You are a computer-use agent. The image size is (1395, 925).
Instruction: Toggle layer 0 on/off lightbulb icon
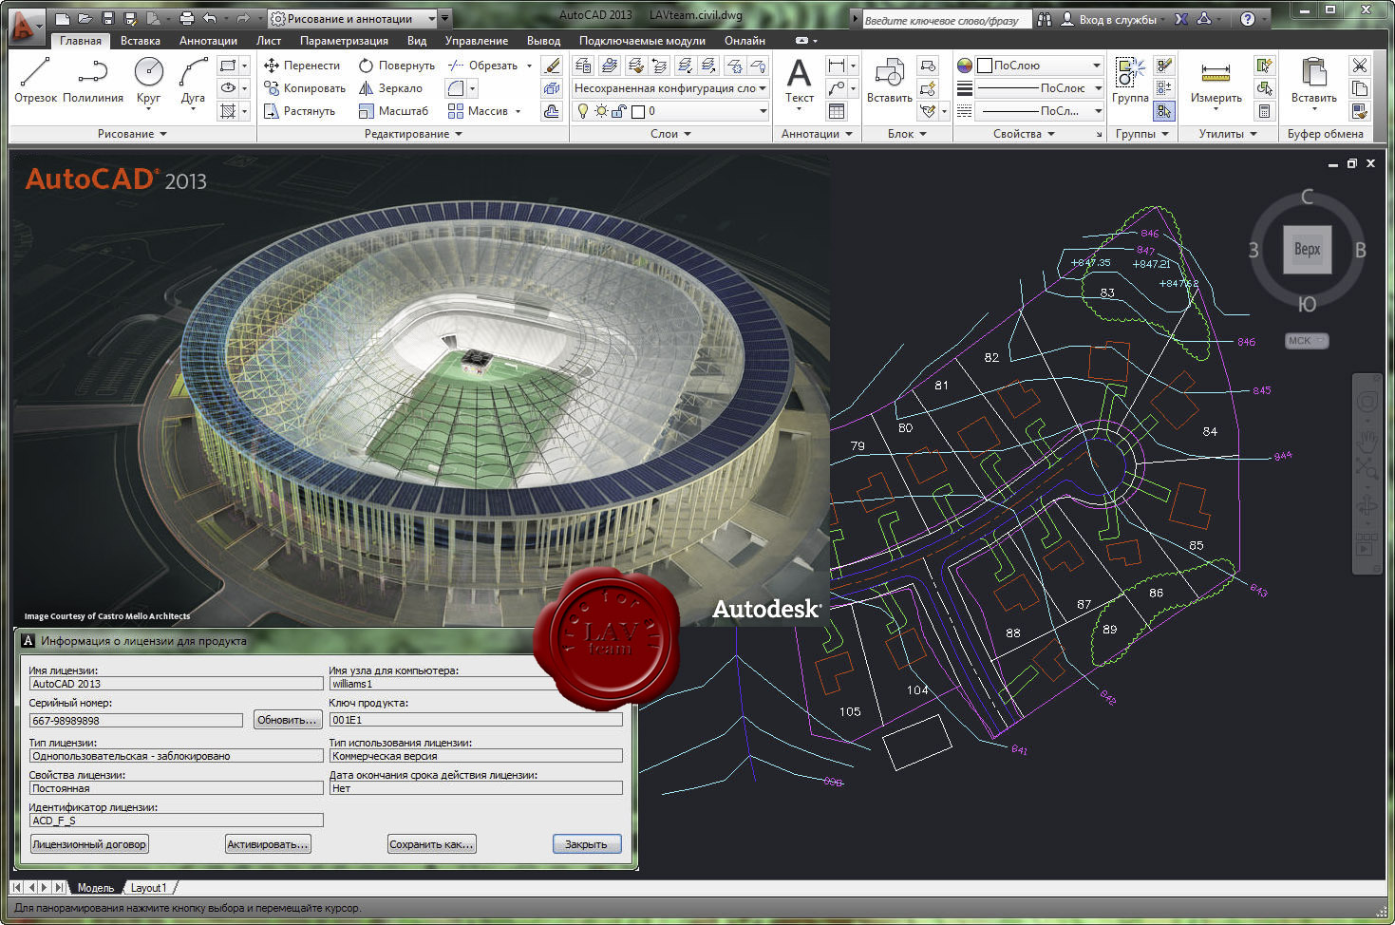(583, 111)
